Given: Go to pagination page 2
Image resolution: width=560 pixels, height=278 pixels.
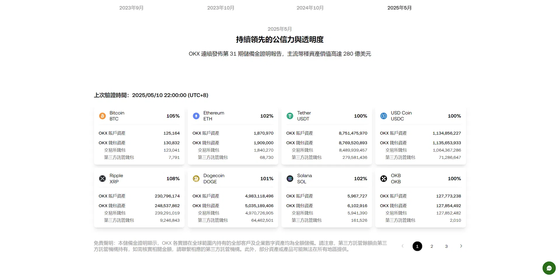Looking at the screenshot, I should (x=432, y=246).
